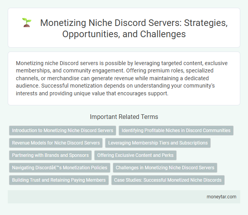Click 'Partnering with Brands and Sponsors' tag
Viewport: 248px width, 215px height.
(x=50, y=155)
